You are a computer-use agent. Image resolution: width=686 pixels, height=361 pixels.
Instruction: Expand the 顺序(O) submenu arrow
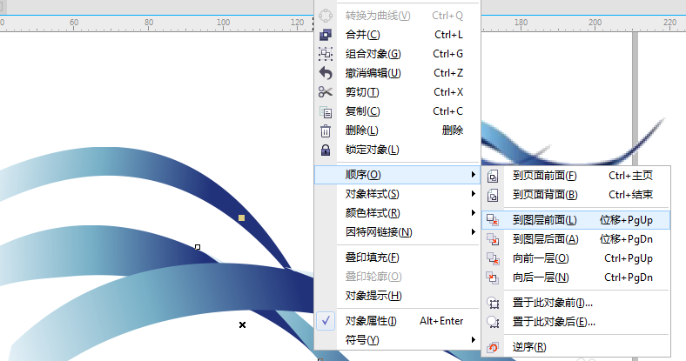pyautogui.click(x=474, y=175)
